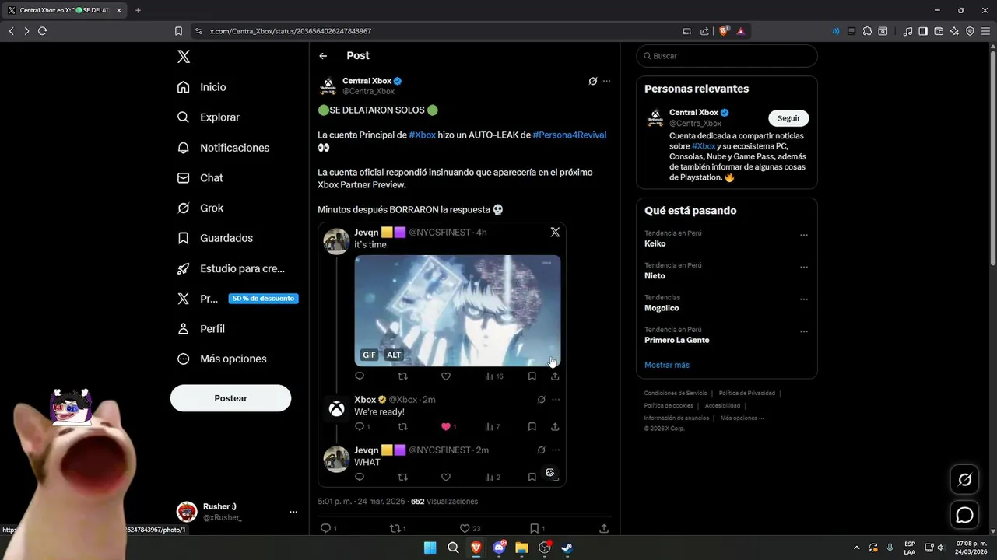Reply to the main Central Xbox post
997x560 pixels.
point(328,528)
